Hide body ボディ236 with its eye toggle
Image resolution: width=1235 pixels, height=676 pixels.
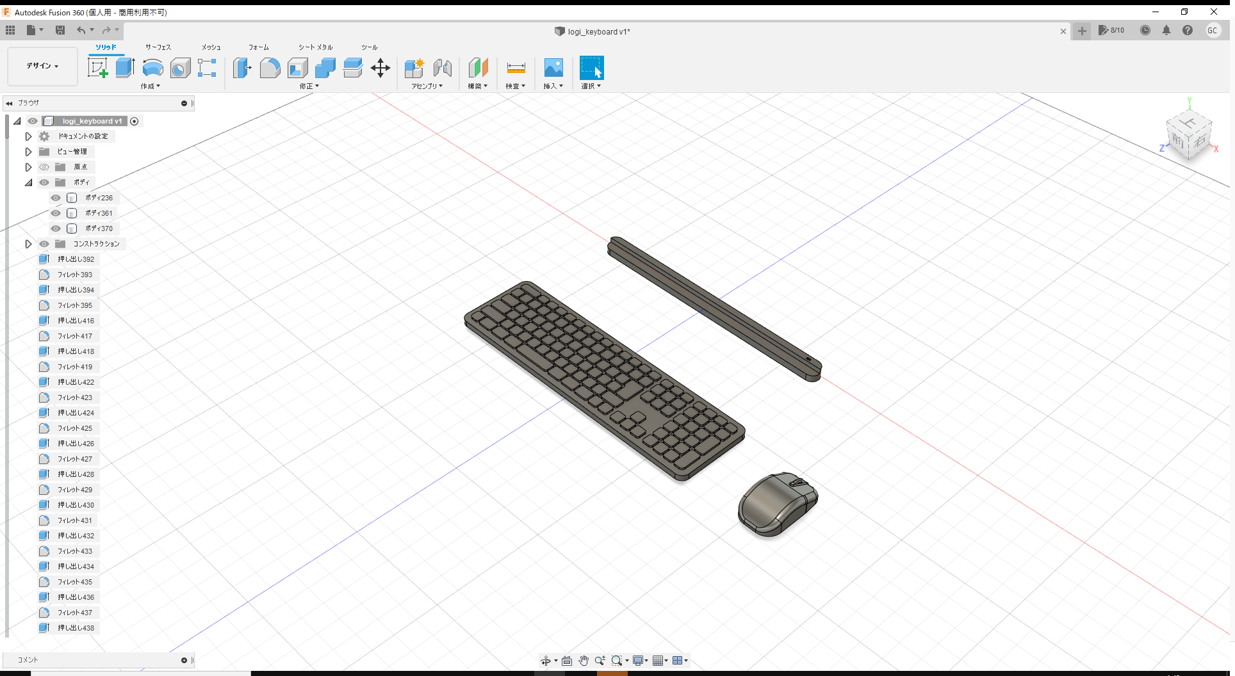tap(56, 198)
